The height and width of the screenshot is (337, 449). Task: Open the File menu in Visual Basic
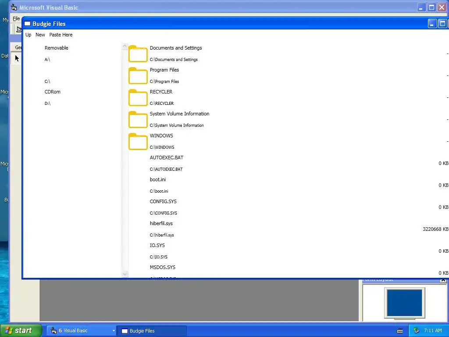pyautogui.click(x=16, y=18)
